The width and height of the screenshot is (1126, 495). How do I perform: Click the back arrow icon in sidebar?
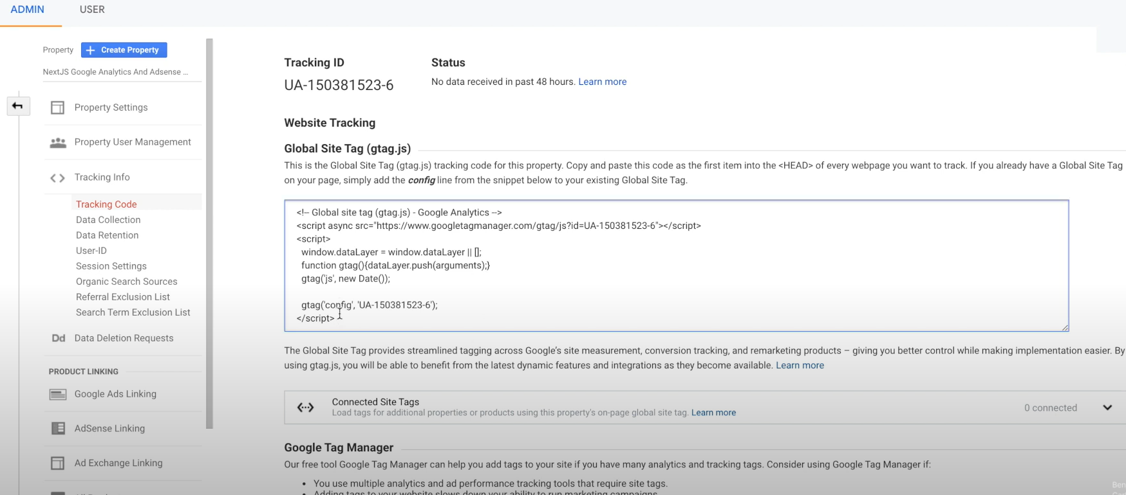pyautogui.click(x=17, y=106)
